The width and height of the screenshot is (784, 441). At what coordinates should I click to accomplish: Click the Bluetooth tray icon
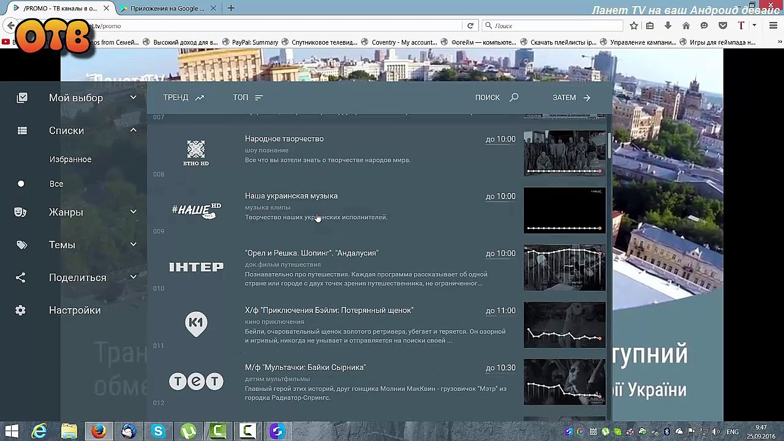click(x=667, y=432)
